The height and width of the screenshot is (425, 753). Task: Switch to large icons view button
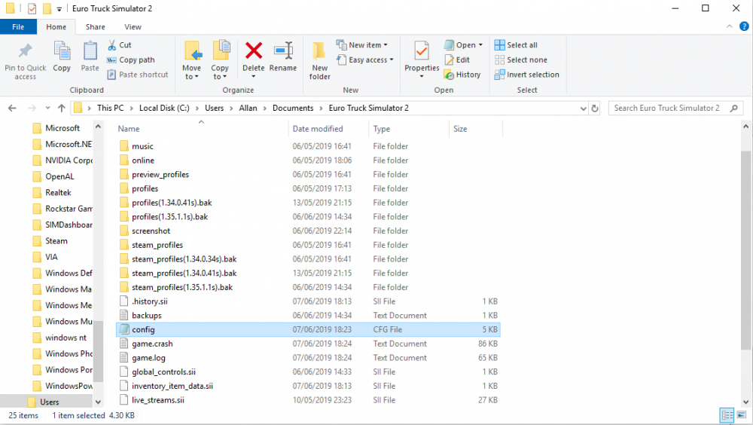pos(741,415)
